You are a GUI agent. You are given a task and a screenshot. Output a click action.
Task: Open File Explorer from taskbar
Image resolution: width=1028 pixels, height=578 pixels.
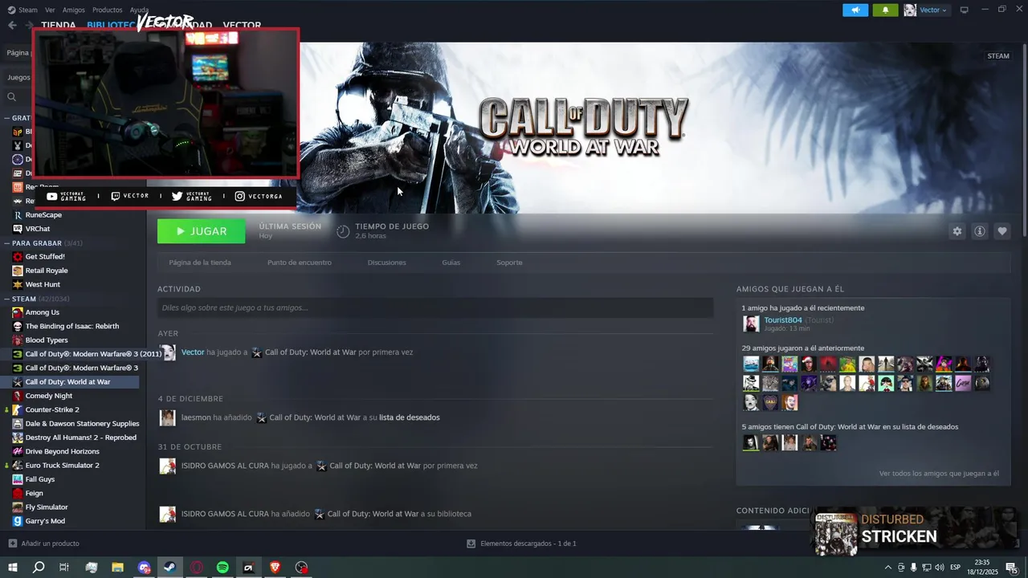pos(117,568)
